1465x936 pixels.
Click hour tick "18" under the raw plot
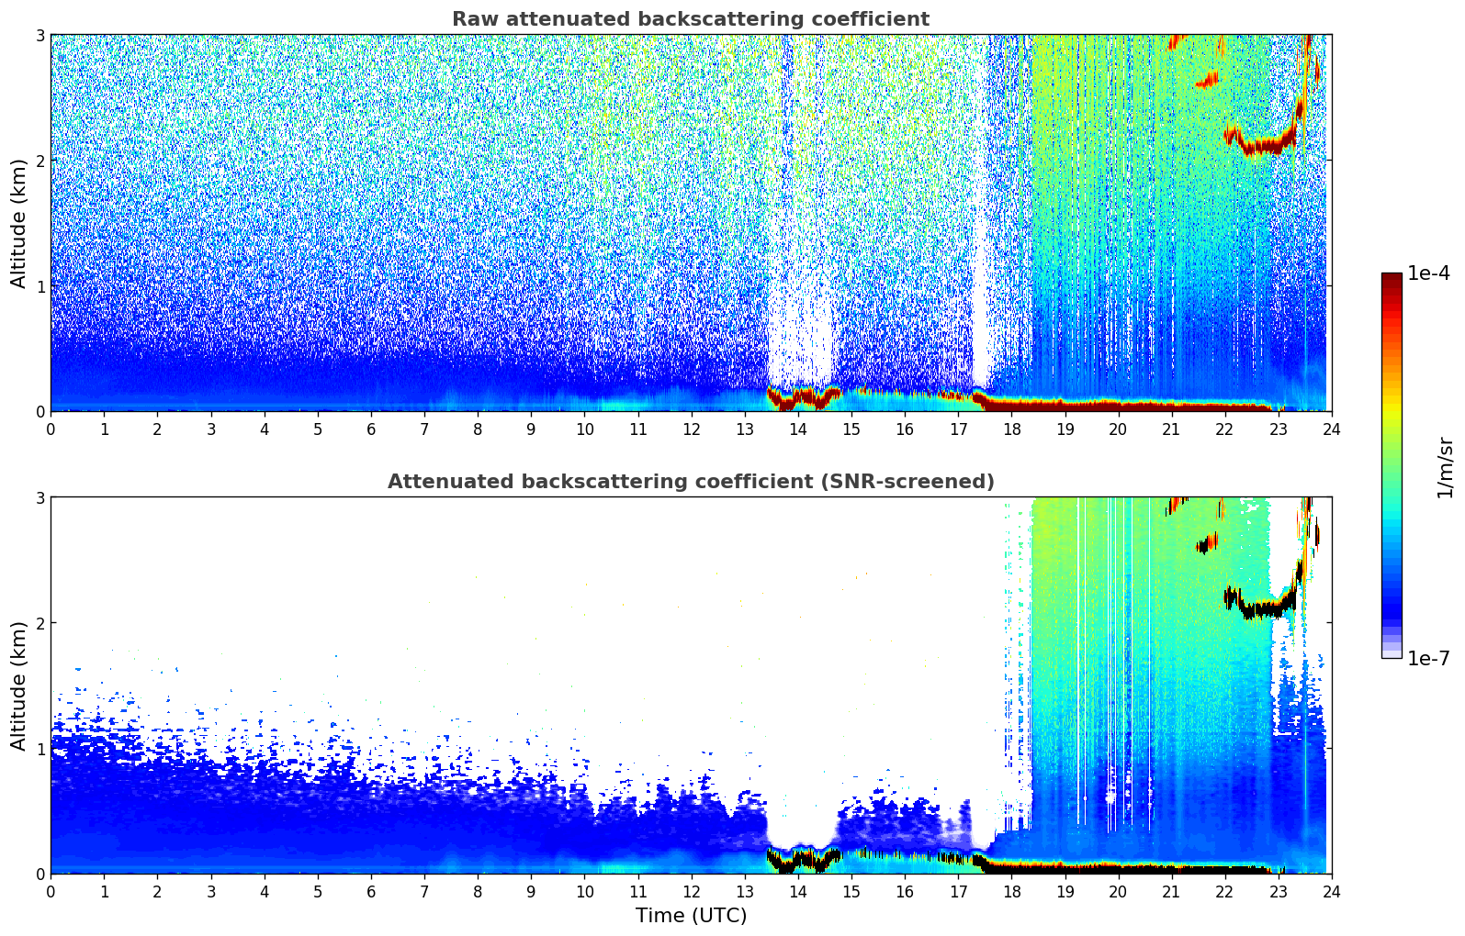tap(1011, 429)
